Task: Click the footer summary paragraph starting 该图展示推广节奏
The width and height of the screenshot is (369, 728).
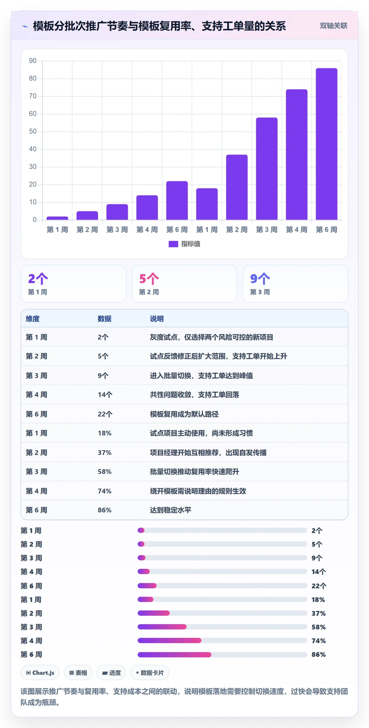Action: coord(184,697)
